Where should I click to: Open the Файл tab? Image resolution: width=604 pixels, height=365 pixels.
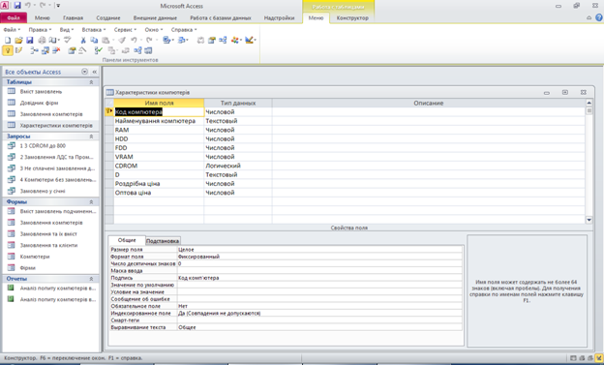14,17
